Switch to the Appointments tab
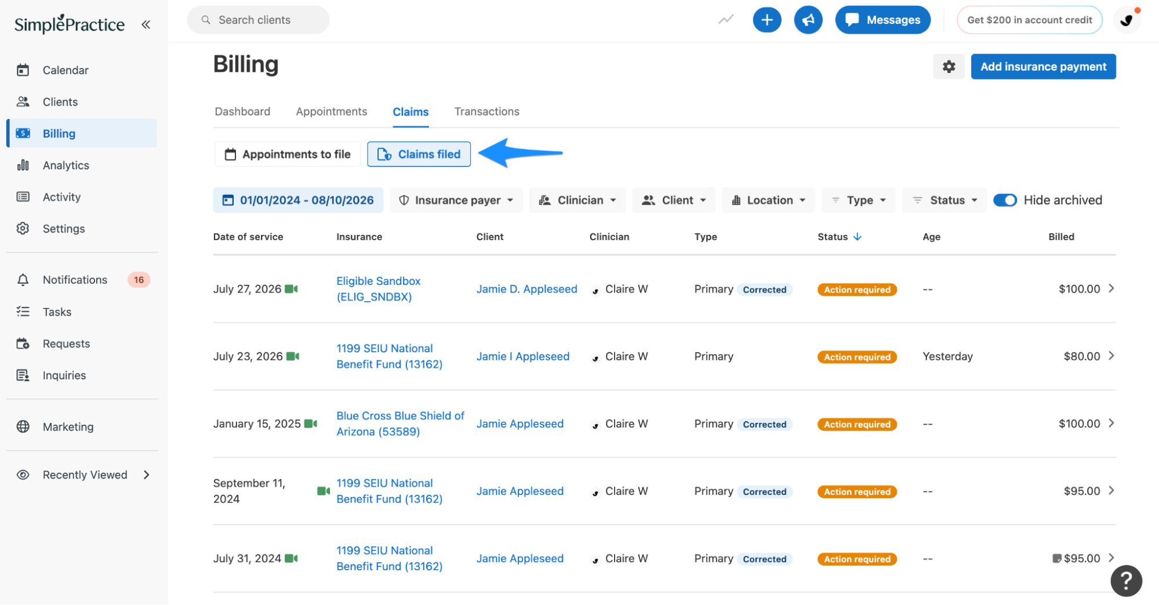Image resolution: width=1159 pixels, height=605 pixels. click(x=332, y=111)
